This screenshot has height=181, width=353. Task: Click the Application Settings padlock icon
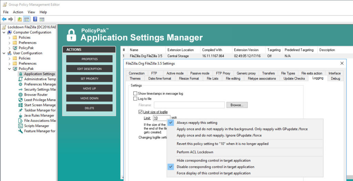pyautogui.click(x=21, y=74)
